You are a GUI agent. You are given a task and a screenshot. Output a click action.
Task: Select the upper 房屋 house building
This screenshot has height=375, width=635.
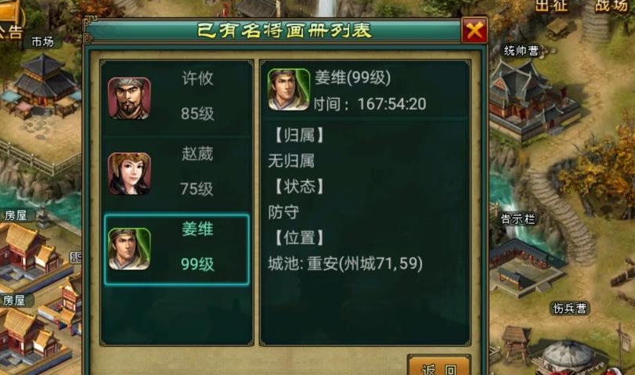[x=16, y=215]
